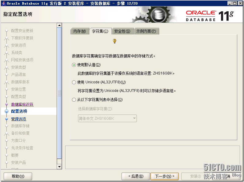Select the 配置选项 step in sidebar
244x182 pixels.
19,111
